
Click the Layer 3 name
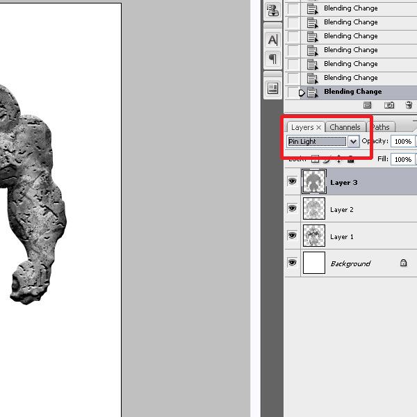(x=343, y=182)
